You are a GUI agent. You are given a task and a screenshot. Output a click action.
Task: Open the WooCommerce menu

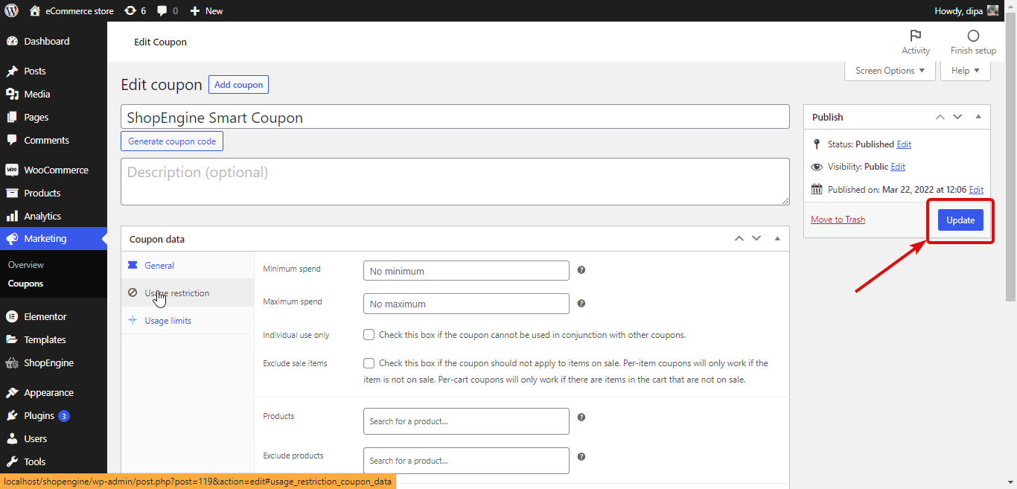coord(54,170)
